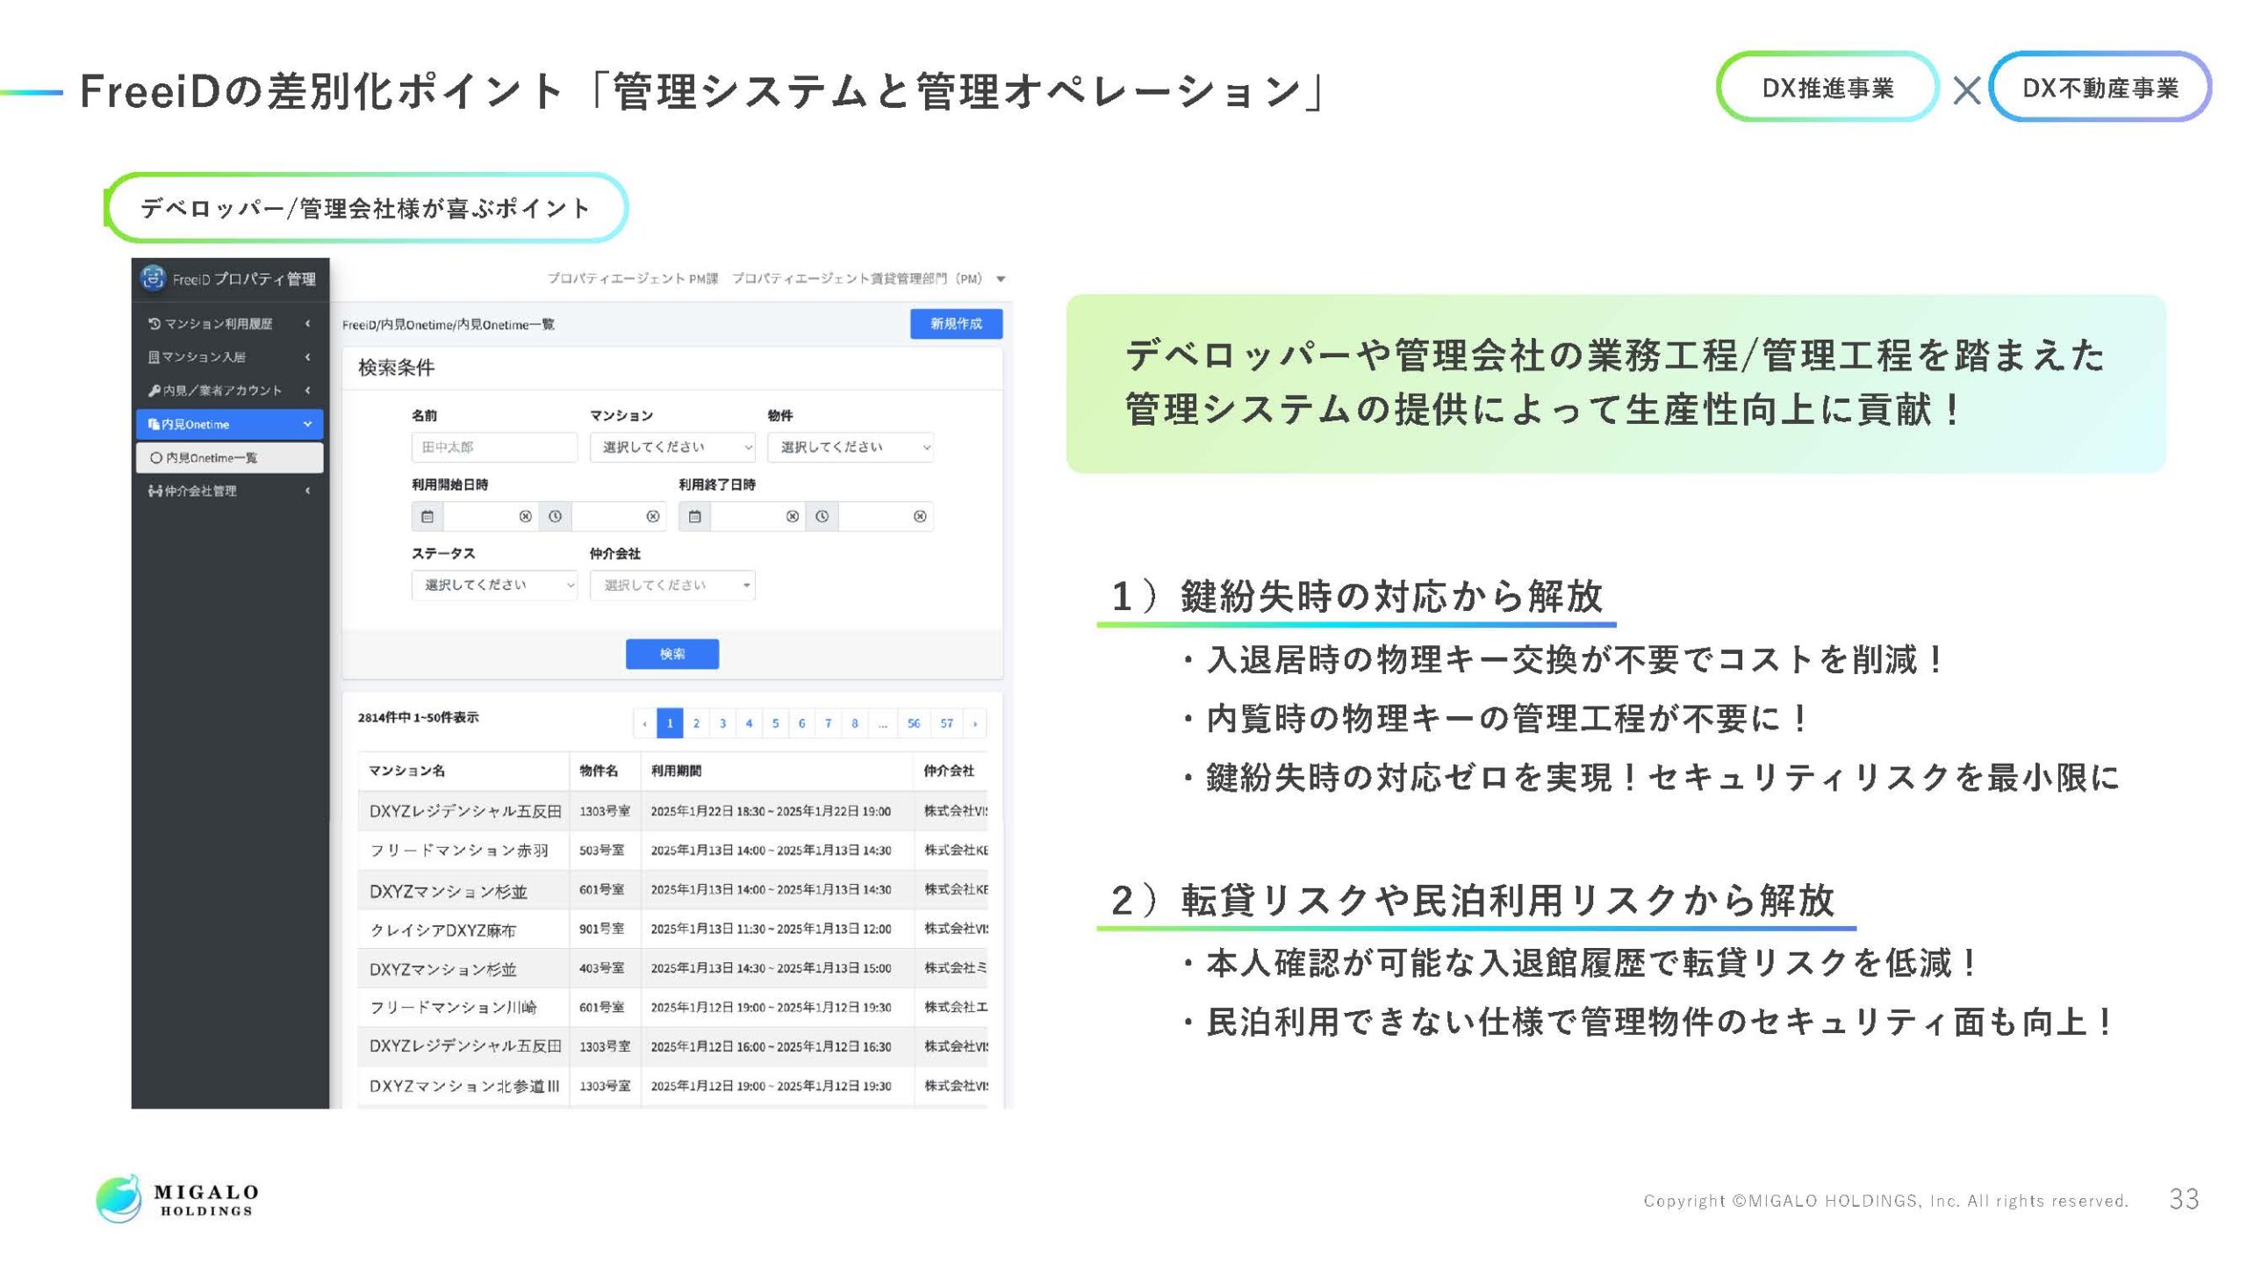Select マンション入居 menu item

[x=230, y=356]
